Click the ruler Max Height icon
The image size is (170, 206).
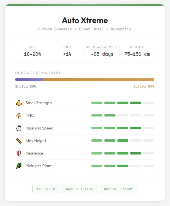pyautogui.click(x=19, y=141)
